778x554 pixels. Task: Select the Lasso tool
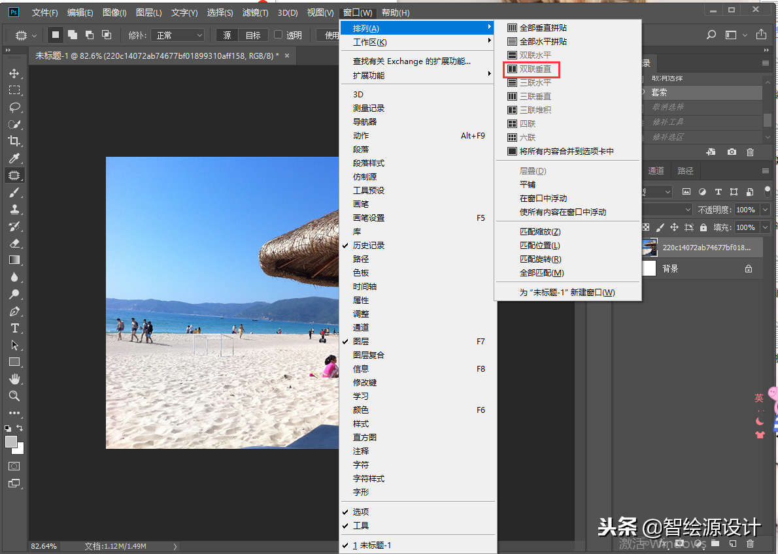14,107
